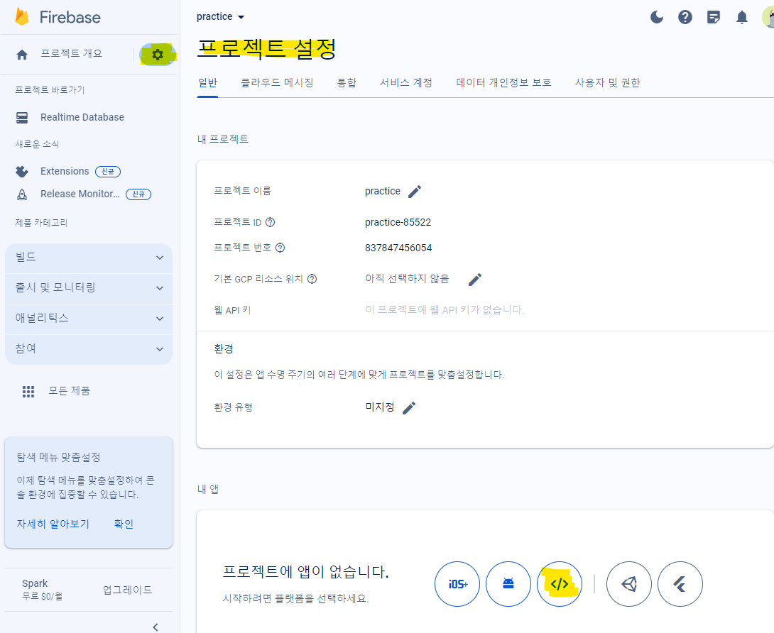Open the release notes icon
774x633 pixels.
tap(713, 17)
